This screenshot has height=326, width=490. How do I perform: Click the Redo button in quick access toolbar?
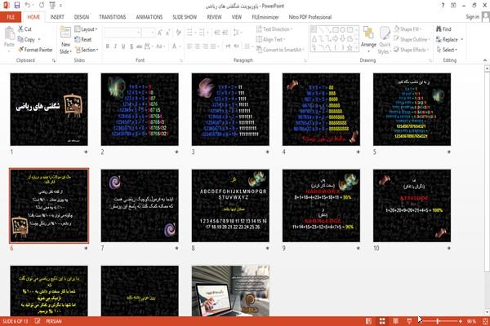coord(42,6)
